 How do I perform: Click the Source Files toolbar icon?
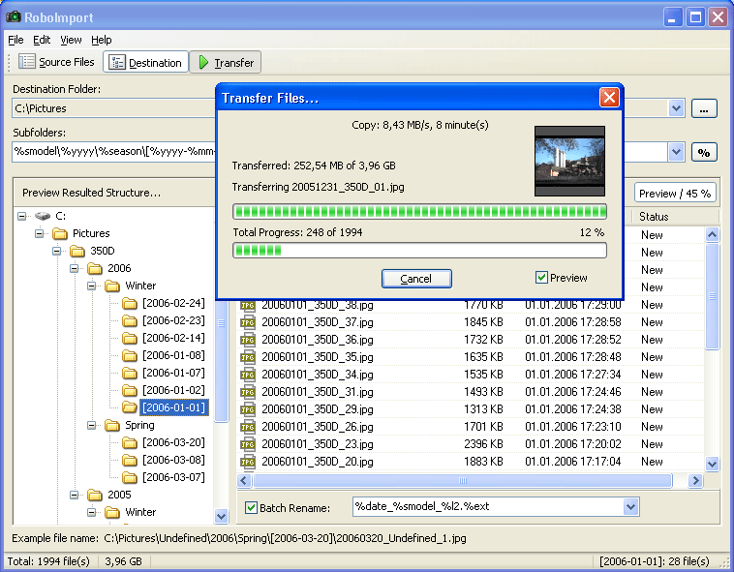[27, 62]
